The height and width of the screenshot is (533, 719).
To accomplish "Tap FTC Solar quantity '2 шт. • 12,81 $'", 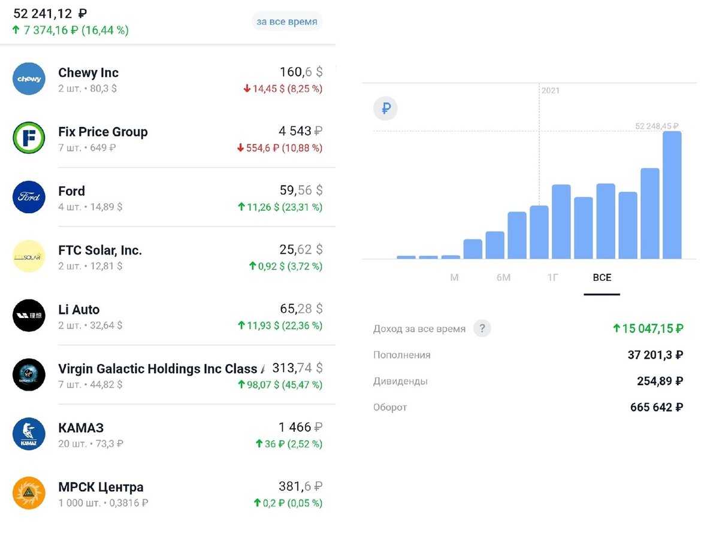I will 90,266.
